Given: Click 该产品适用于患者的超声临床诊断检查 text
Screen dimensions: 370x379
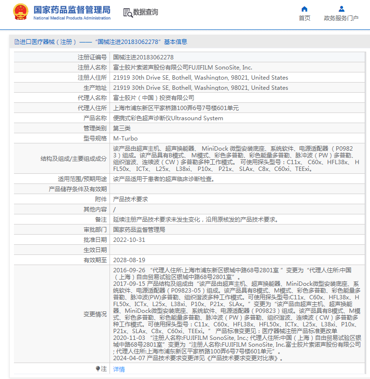Looking at the screenshot, I should pos(164,179).
